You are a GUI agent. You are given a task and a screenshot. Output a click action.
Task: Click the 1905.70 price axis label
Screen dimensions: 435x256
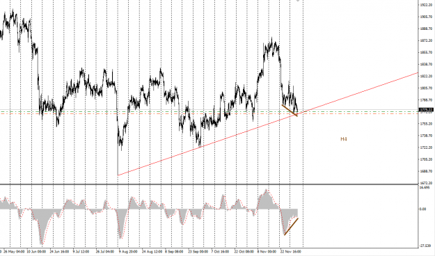coord(427,17)
